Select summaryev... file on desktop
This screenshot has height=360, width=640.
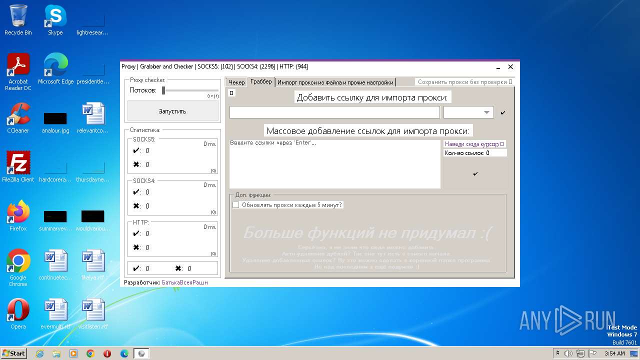tap(55, 219)
